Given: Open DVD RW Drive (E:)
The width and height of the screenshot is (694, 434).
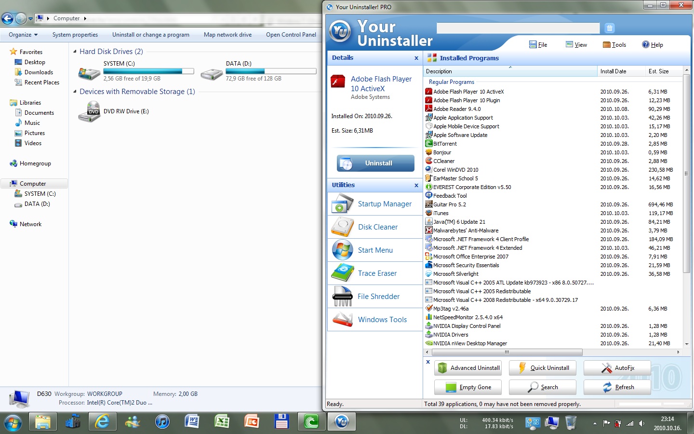Looking at the screenshot, I should pyautogui.click(x=114, y=111).
